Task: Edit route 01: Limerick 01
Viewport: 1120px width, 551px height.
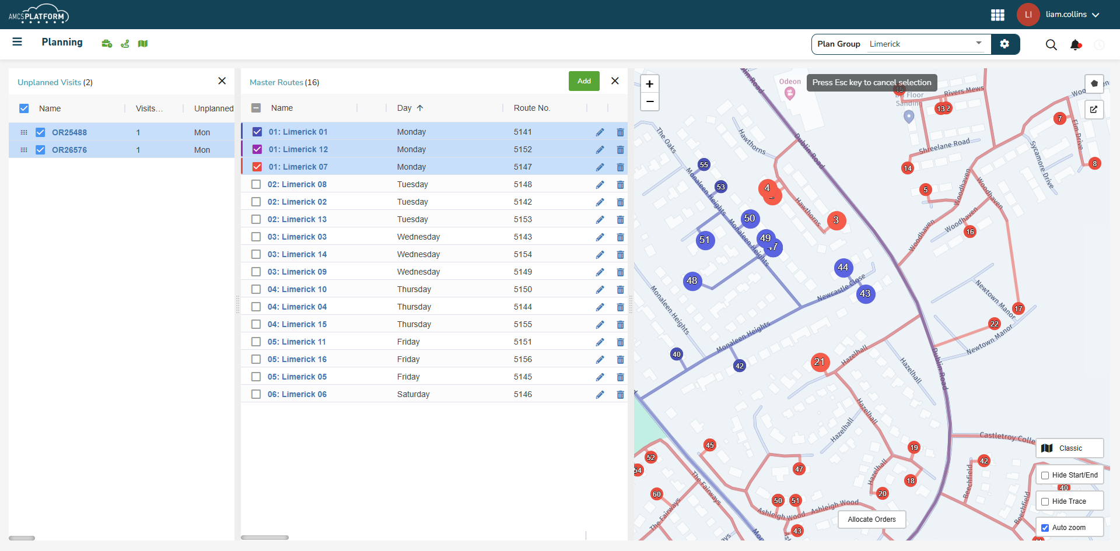Action: pyautogui.click(x=600, y=132)
